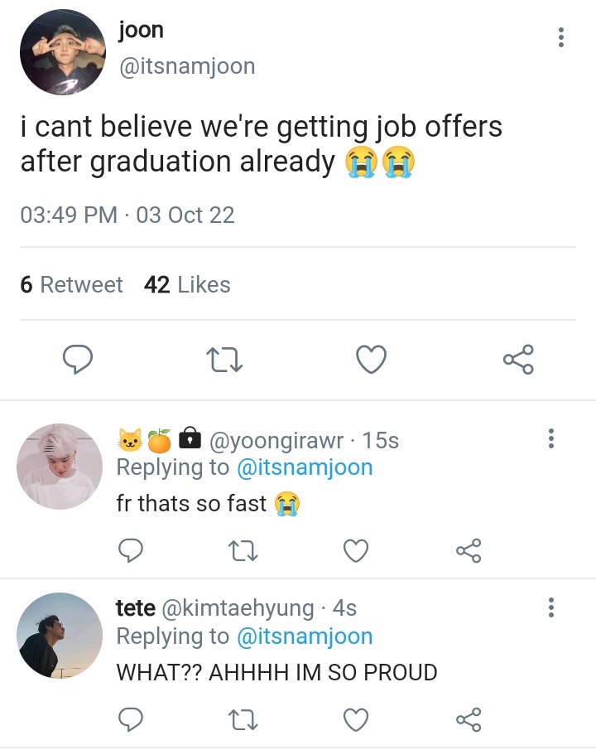
Task: View the 42 Likes list
Action: coord(187,284)
